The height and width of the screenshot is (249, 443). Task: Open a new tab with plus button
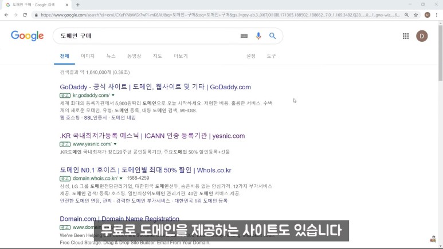pos(78,5)
